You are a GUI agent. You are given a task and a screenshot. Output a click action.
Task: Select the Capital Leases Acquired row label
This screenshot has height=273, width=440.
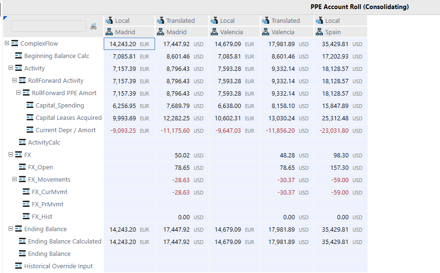(x=68, y=118)
